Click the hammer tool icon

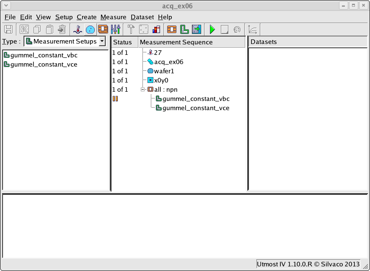tap(131, 29)
